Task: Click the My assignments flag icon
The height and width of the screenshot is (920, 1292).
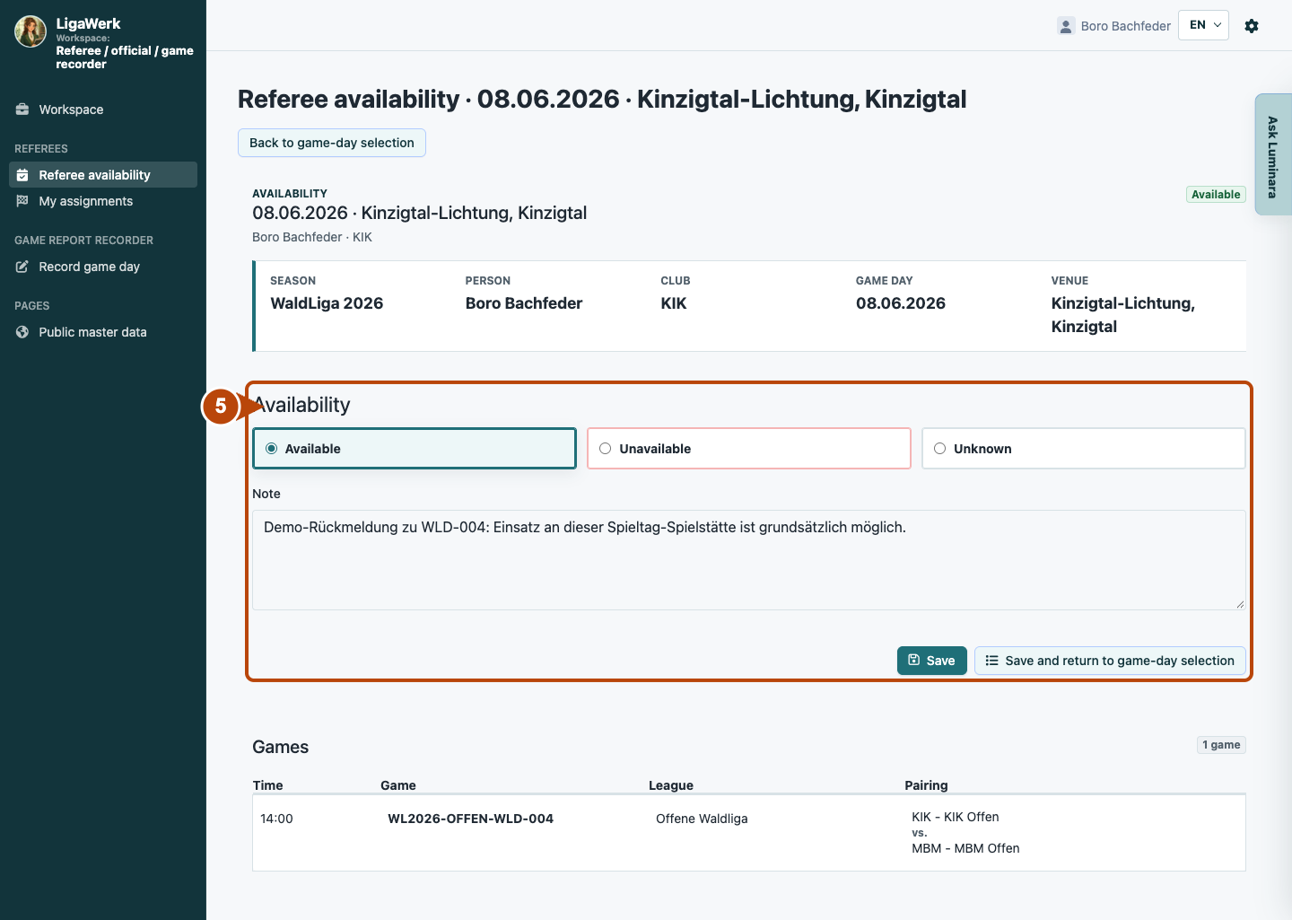Action: pos(22,201)
